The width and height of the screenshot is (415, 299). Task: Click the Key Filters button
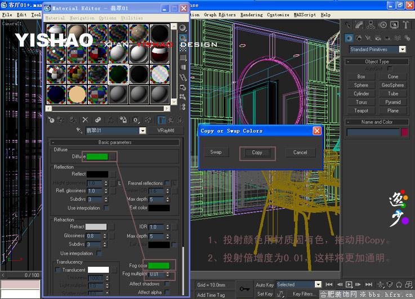pyautogui.click(x=304, y=294)
